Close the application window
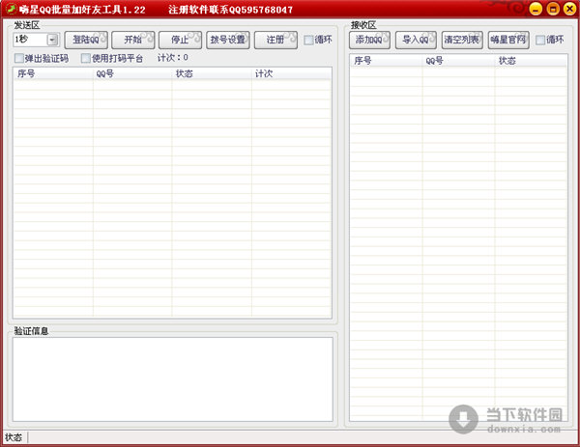Image resolution: width=580 pixels, height=447 pixels. point(570,9)
